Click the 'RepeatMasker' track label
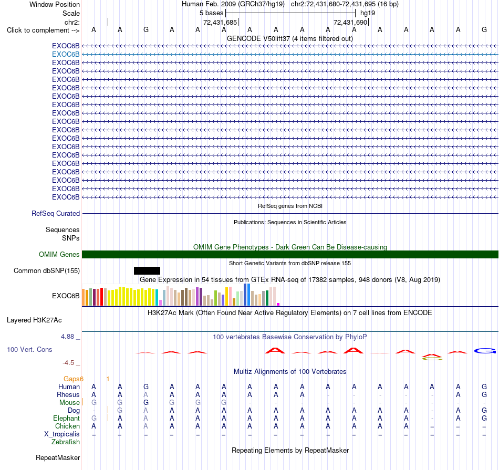Screen dimensions: 499x470 [x=58, y=457]
